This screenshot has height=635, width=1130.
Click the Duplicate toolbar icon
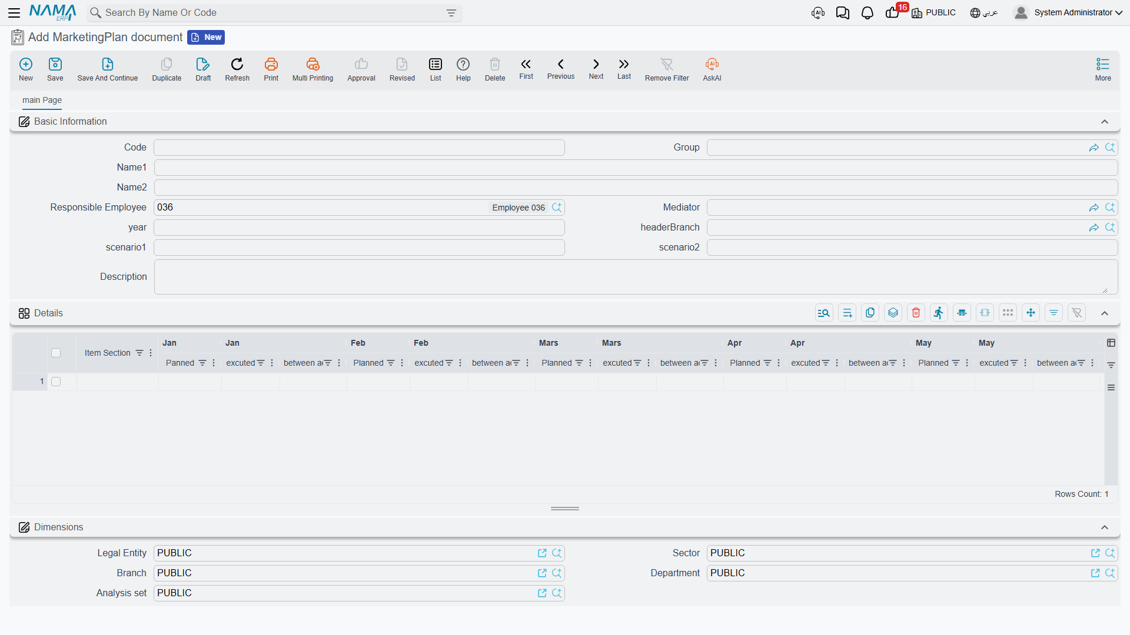pyautogui.click(x=167, y=64)
